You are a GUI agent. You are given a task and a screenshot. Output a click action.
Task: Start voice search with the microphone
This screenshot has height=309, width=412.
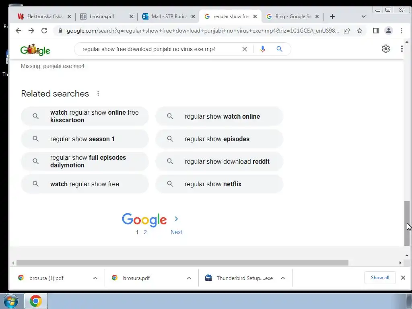(262, 49)
